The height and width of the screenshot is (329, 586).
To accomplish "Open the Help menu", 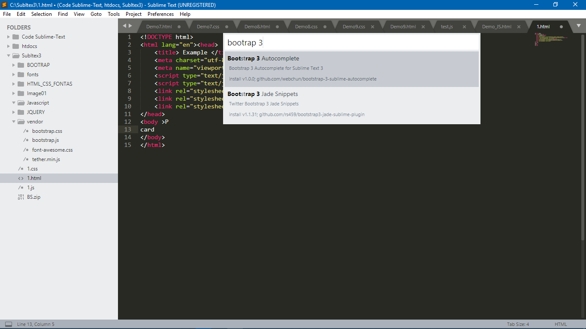I will tap(185, 14).
